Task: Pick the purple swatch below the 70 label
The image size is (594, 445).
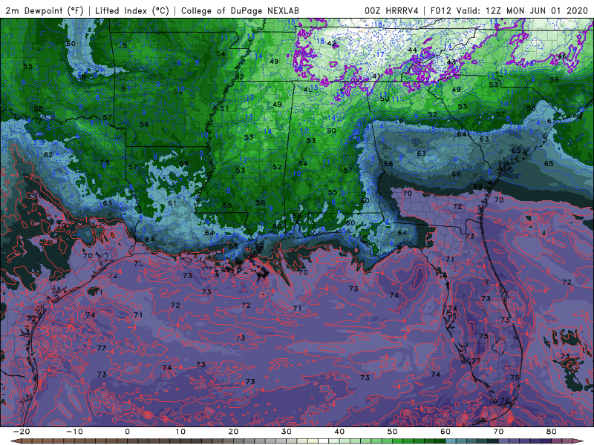Action: click(504, 441)
